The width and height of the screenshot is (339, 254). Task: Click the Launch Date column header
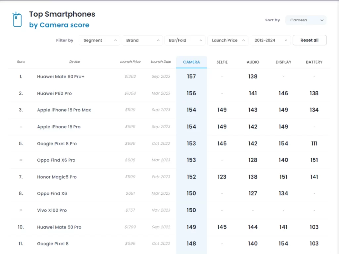tap(161, 62)
